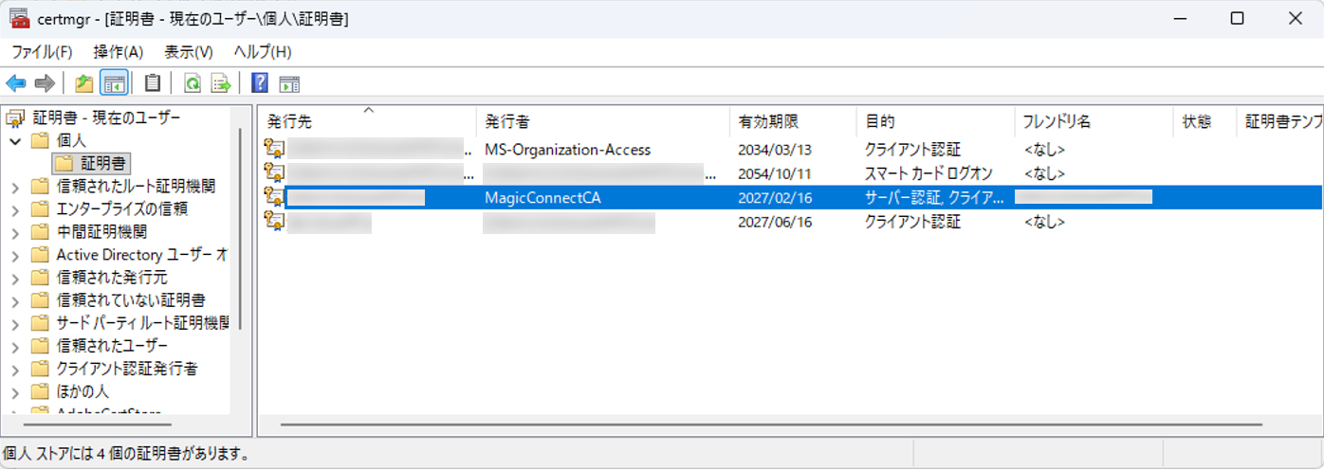Screen dimensions: 1324x470
Task: Select the クライアント認証発行者 folder
Action: tap(126, 369)
